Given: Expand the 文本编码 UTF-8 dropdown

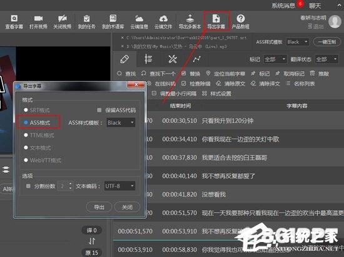Looking at the screenshot, I should tap(120, 186).
